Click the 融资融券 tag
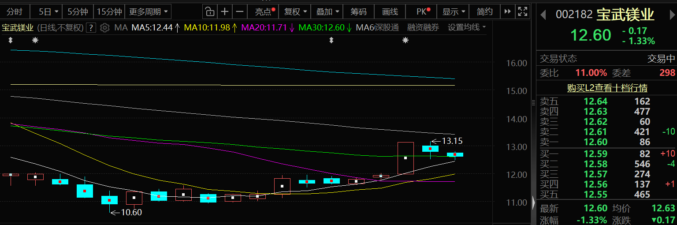The height and width of the screenshot is (225, 677). coord(423,27)
